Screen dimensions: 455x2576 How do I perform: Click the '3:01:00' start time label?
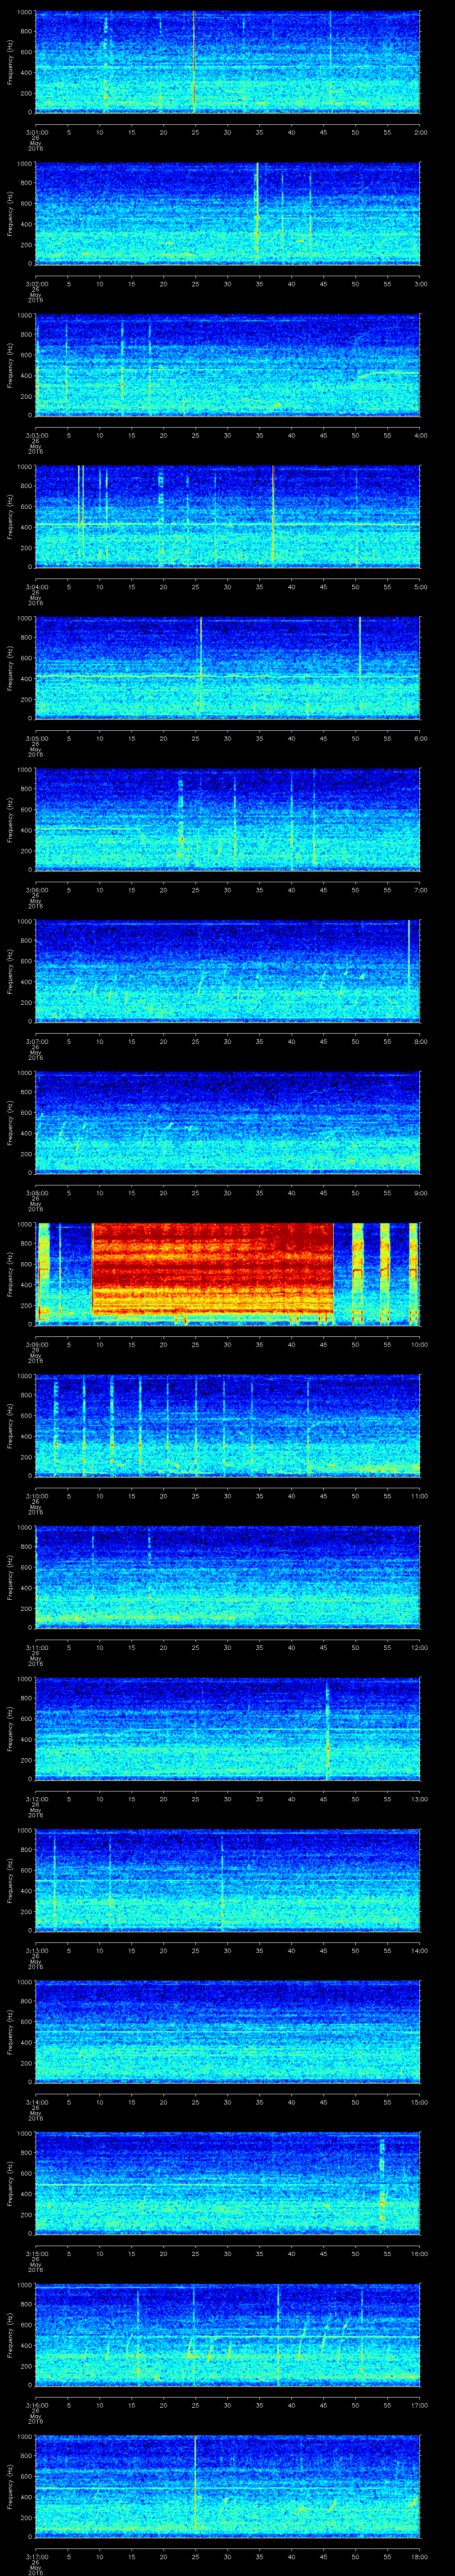tap(36, 131)
